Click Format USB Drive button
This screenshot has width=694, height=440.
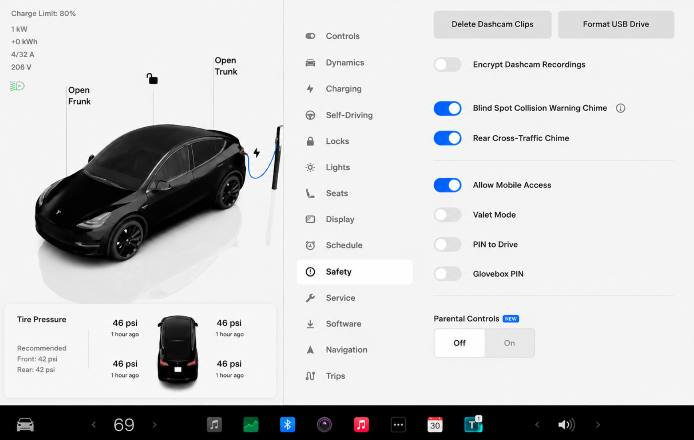[x=616, y=24]
